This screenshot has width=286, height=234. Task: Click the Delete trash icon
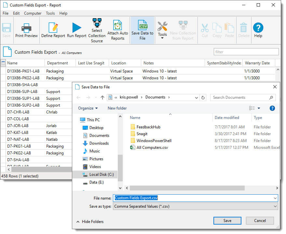(243, 28)
